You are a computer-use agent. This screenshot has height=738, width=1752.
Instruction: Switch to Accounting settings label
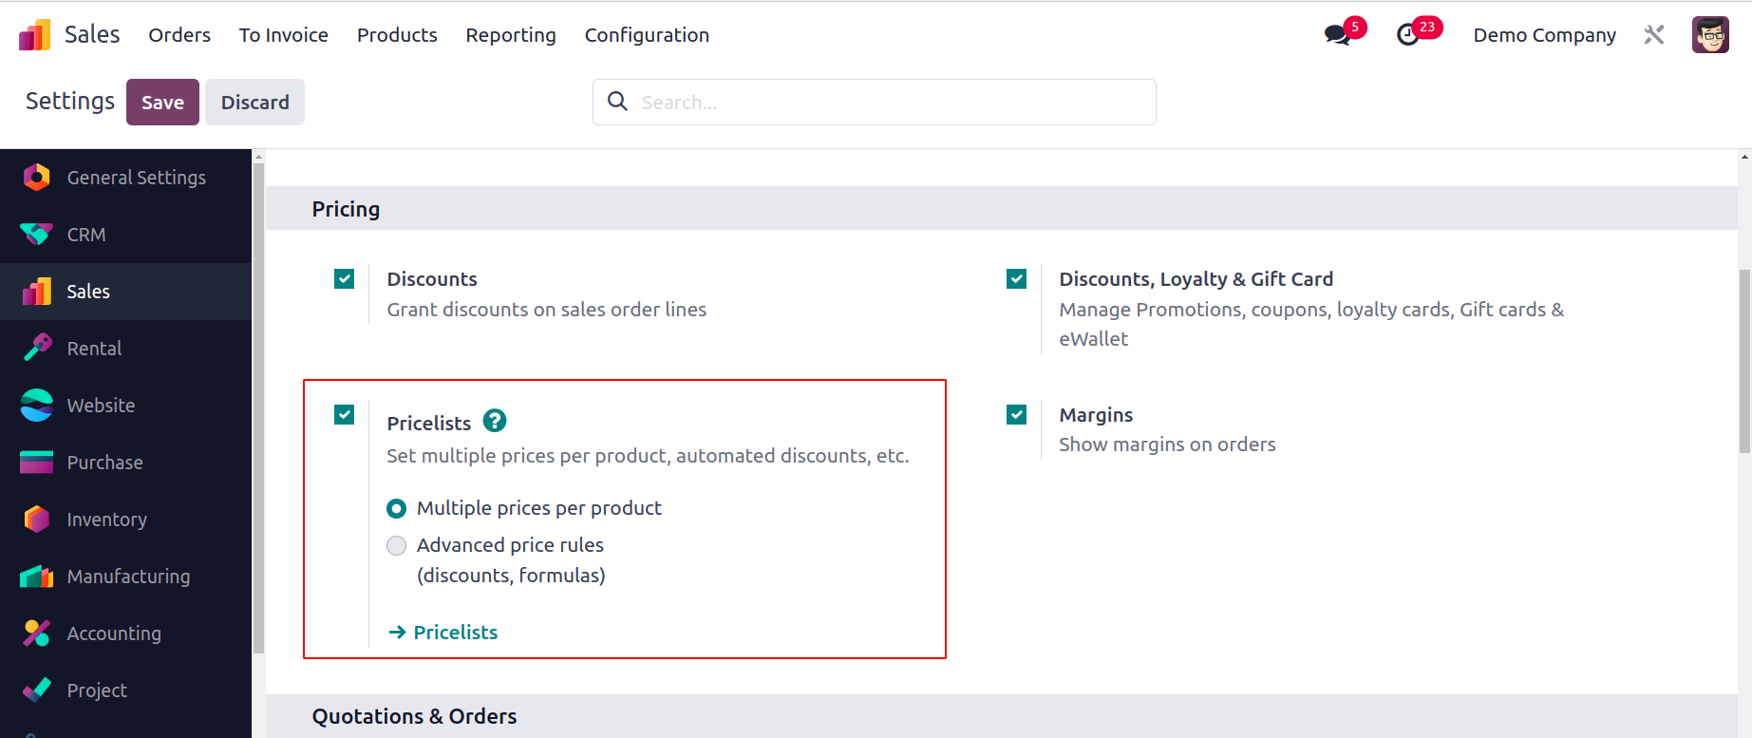114,634
